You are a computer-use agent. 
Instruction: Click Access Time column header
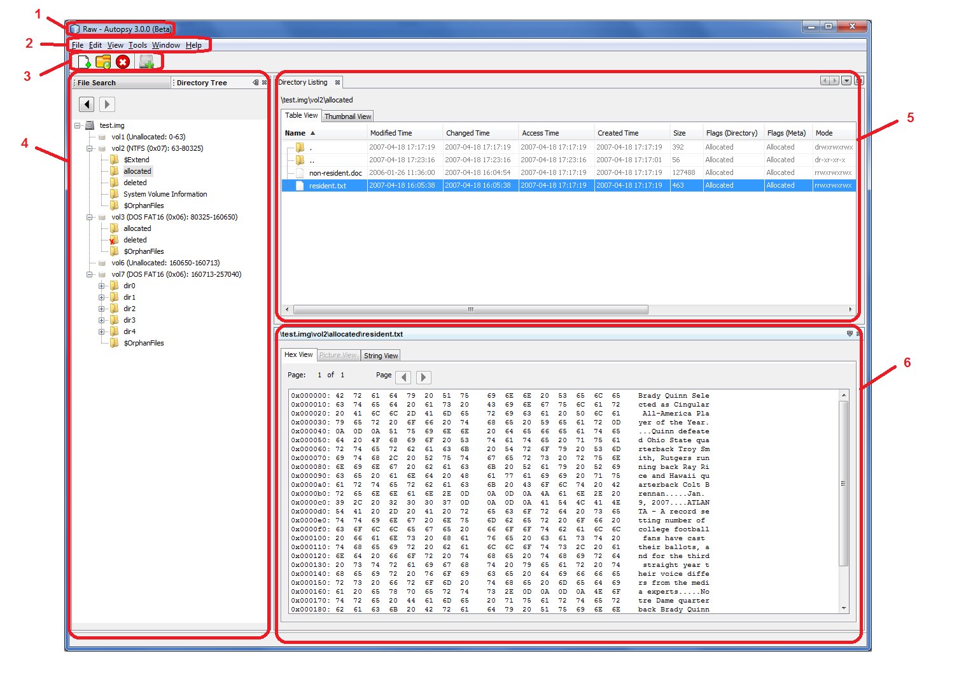[557, 133]
